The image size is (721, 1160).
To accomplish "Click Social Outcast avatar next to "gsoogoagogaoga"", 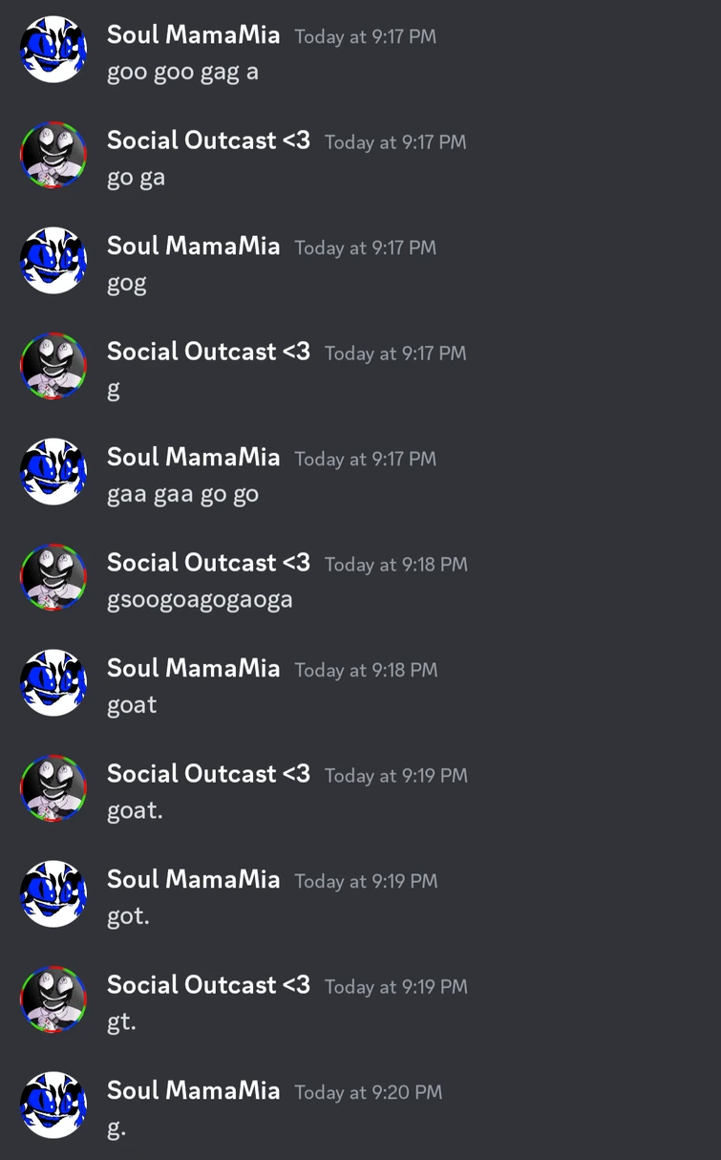I will coord(53,577).
